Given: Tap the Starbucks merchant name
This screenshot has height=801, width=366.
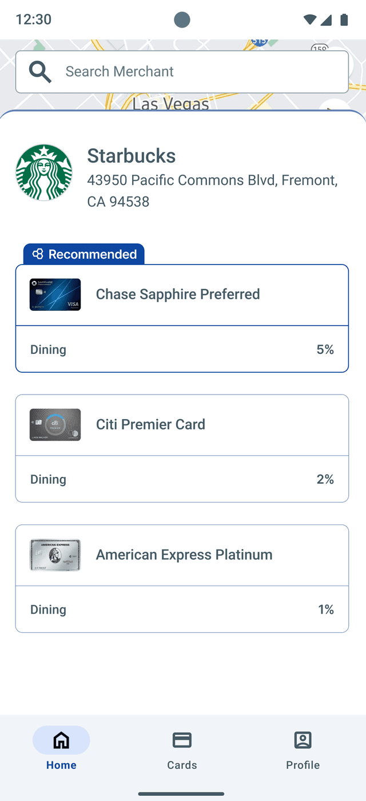Looking at the screenshot, I should (x=131, y=156).
